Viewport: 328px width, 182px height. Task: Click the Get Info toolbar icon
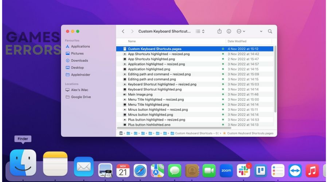coord(229,31)
